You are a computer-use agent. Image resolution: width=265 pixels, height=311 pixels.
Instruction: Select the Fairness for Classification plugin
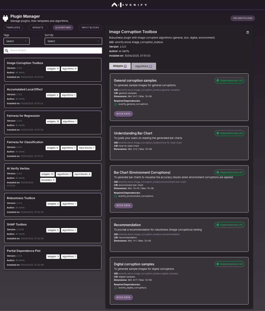53,149
